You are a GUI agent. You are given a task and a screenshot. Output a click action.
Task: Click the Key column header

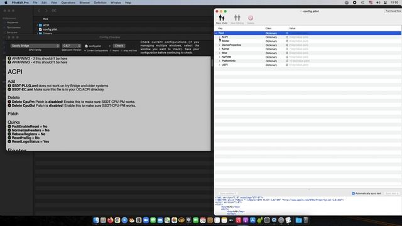point(220,28)
